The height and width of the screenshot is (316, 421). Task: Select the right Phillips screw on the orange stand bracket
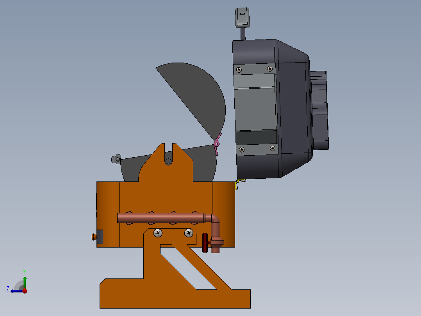click(x=189, y=233)
